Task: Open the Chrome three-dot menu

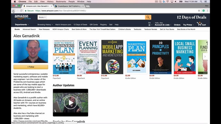Action: [x=208, y=11]
